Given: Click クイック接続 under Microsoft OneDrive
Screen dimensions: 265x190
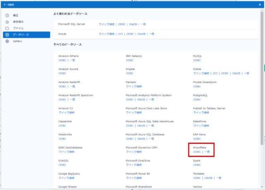Looking at the screenshot, I should (x=134, y=165).
